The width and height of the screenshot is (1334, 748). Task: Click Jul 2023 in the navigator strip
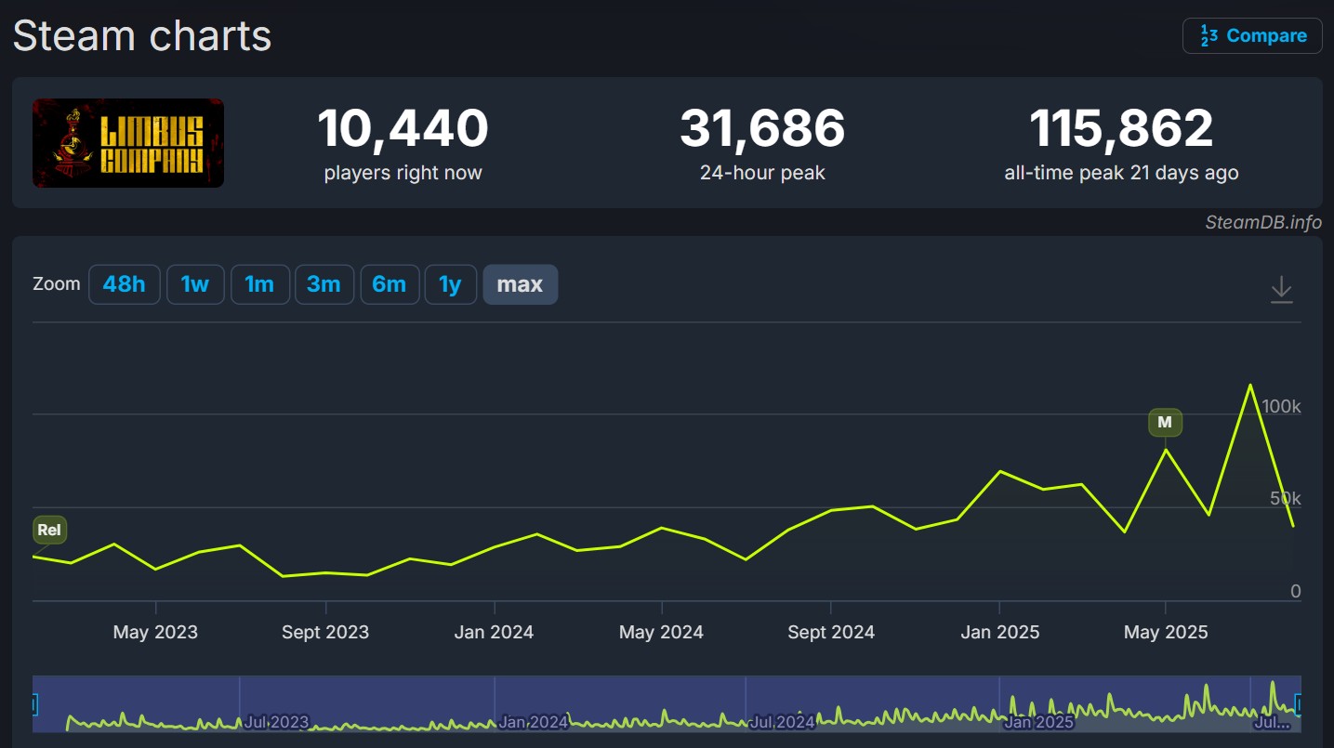tap(276, 722)
